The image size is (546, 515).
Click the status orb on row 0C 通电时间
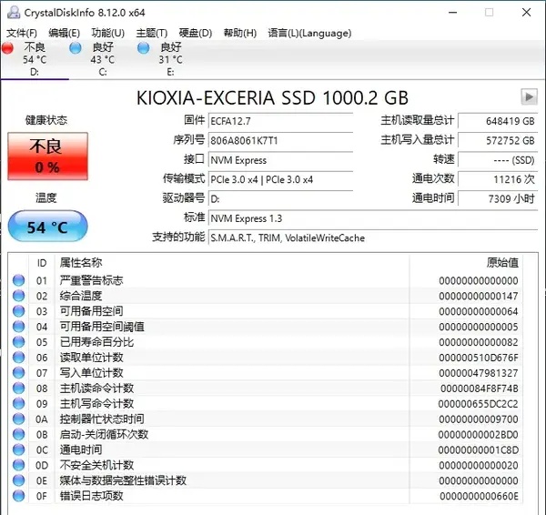(18, 449)
